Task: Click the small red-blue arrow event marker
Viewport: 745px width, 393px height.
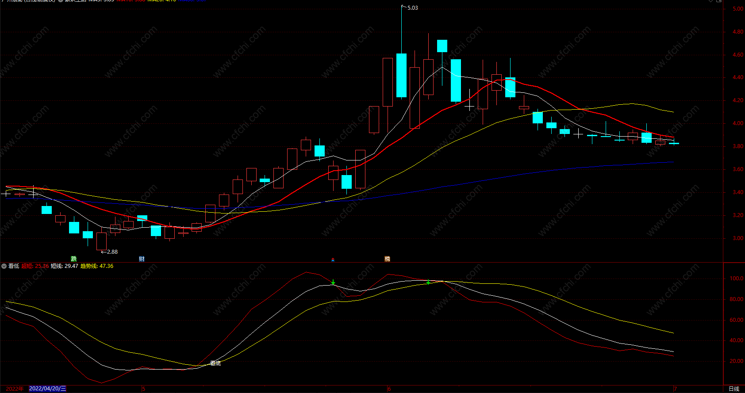Action: [x=333, y=259]
